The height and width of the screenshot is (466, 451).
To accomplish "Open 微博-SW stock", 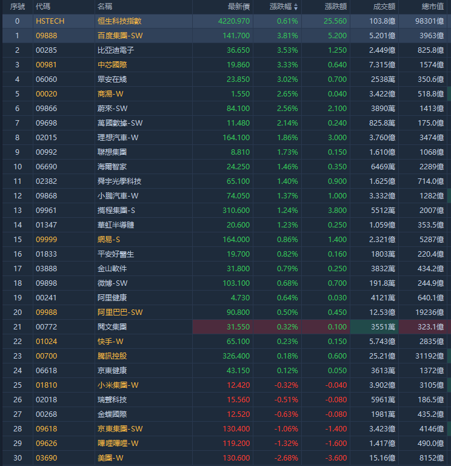I will 113,283.
